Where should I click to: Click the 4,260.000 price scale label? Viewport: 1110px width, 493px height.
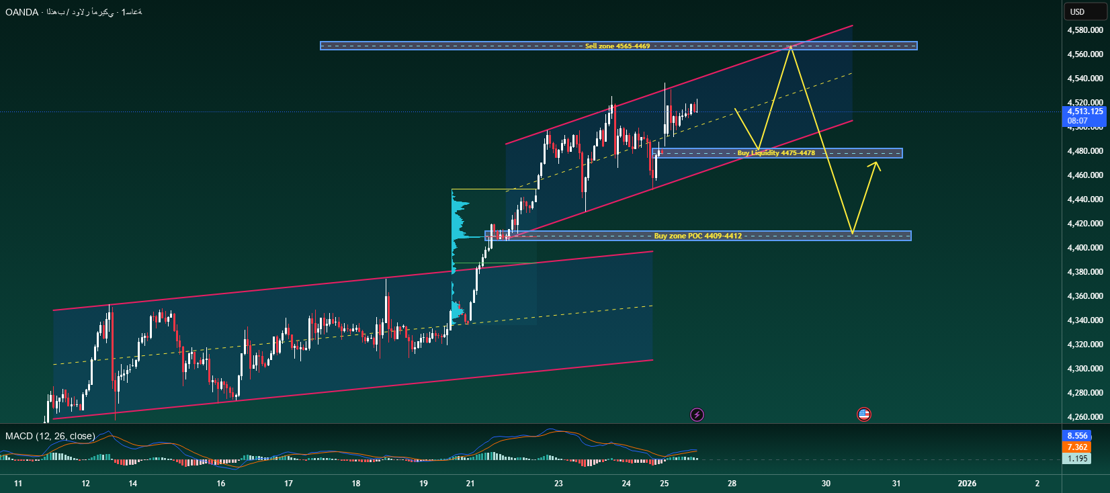tap(1084, 417)
